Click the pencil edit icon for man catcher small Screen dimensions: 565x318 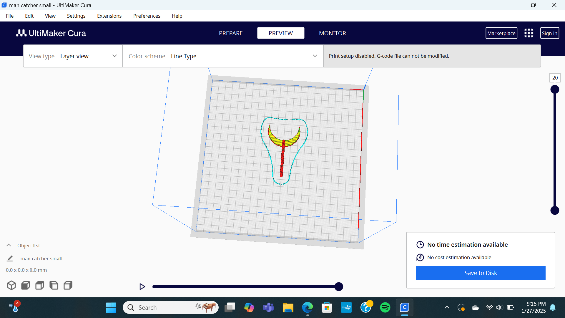(10, 259)
